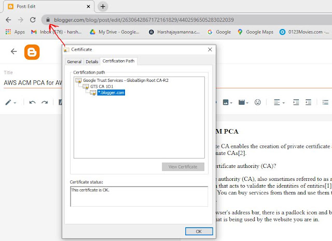This screenshot has width=332, height=241.
Task: Open the Google bookmark
Action: (x=219, y=32)
